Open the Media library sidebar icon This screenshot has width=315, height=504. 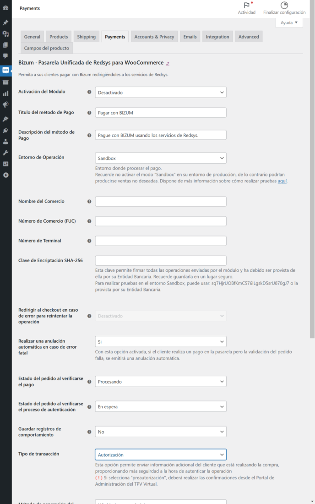point(5,33)
